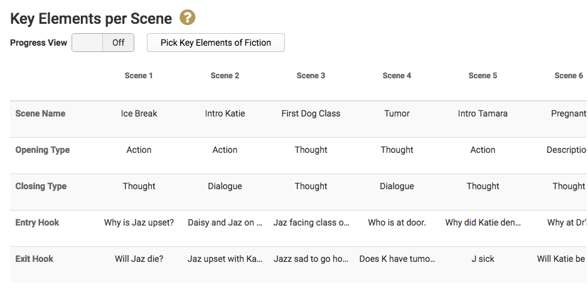This screenshot has width=588, height=307.
Task: Select the Scene 1 column header
Action: click(139, 76)
